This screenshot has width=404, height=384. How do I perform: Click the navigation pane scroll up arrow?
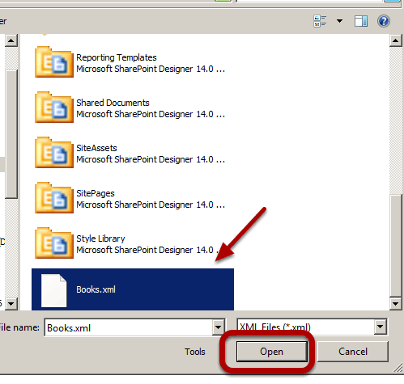click(11, 40)
